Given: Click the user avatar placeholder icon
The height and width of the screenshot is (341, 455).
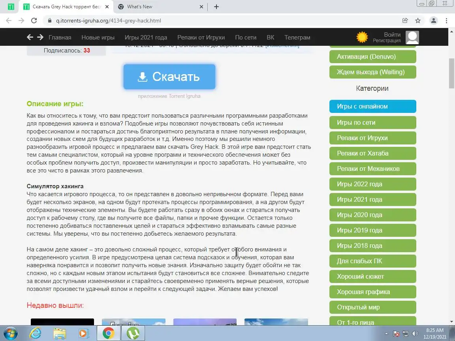Looking at the screenshot, I should (412, 37).
